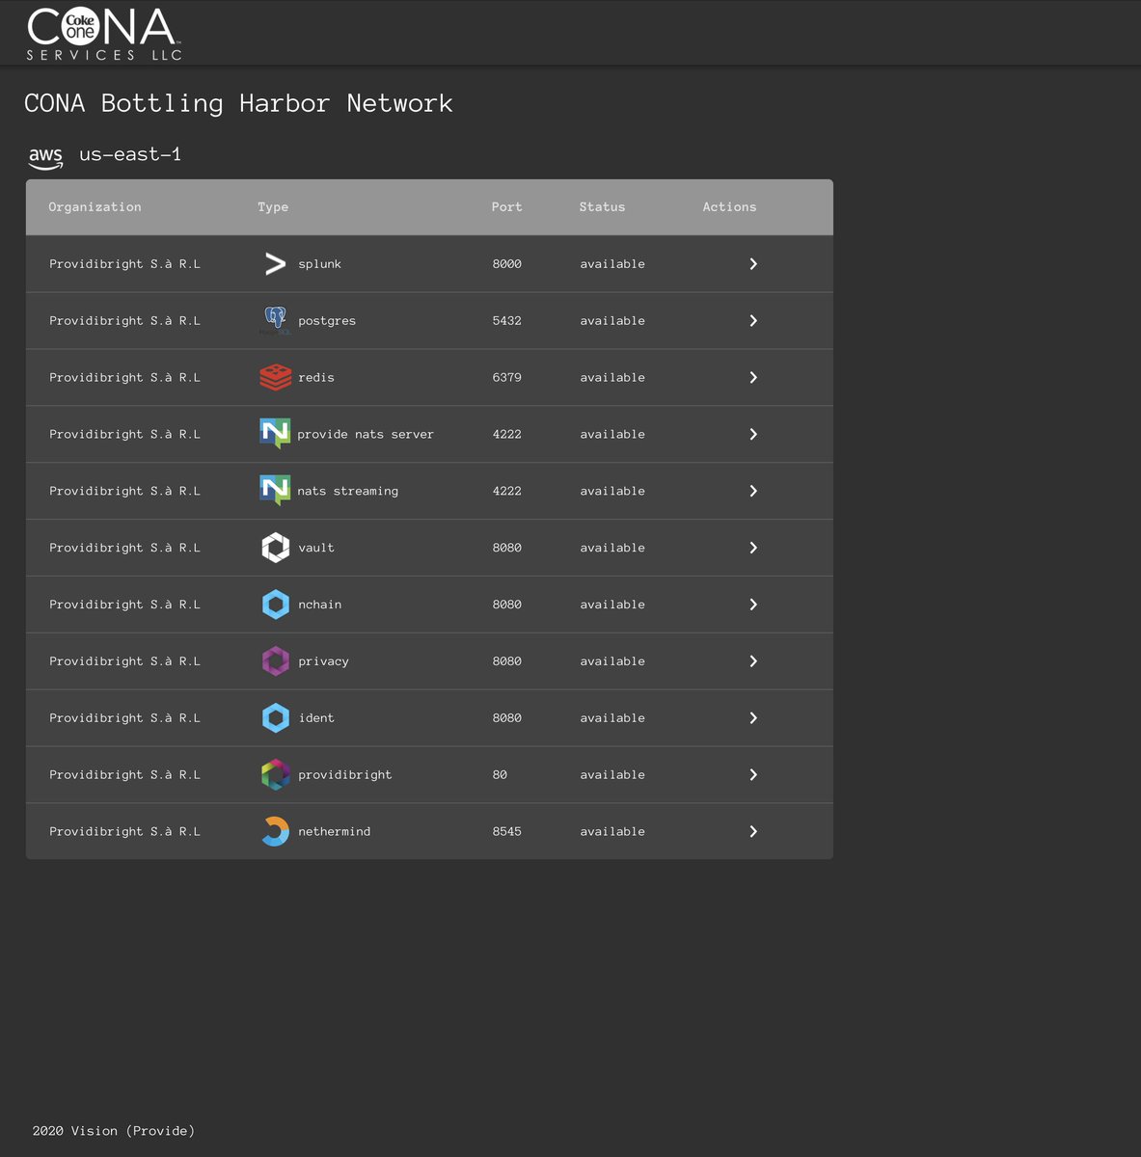Click the privacy purple hexagon icon
The width and height of the screenshot is (1141, 1157).
pyautogui.click(x=275, y=661)
